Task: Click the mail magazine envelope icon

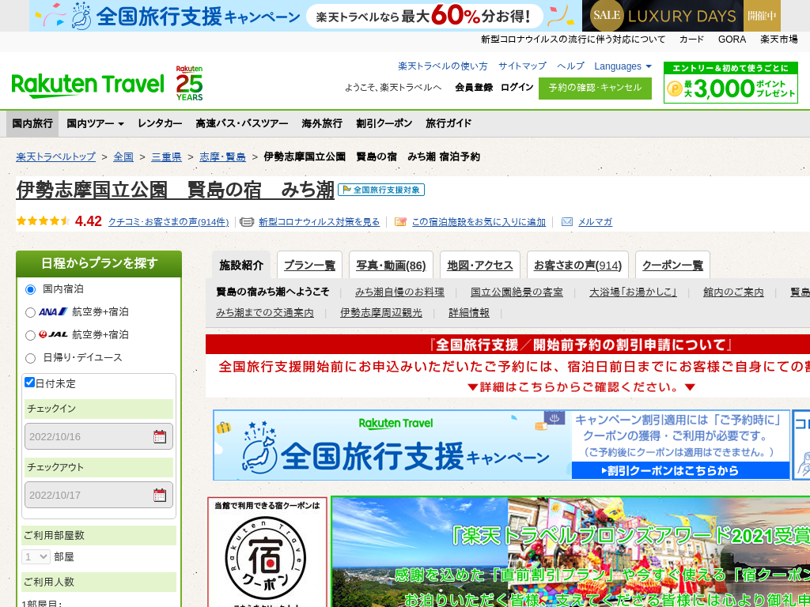Action: (567, 222)
